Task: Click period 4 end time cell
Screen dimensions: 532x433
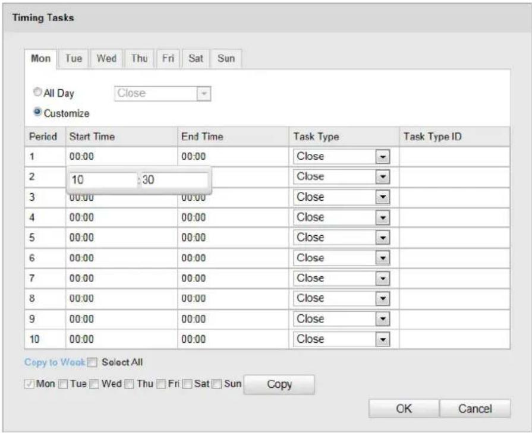Action: (x=233, y=217)
